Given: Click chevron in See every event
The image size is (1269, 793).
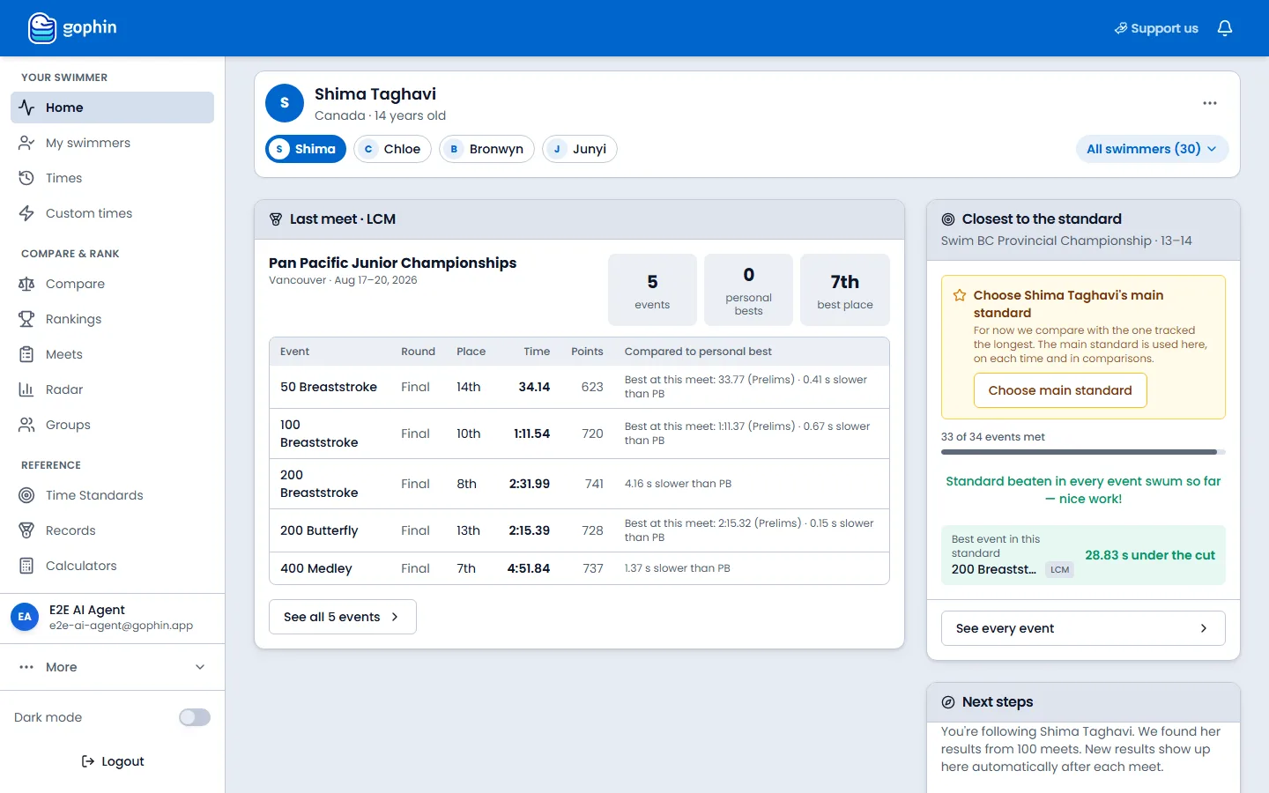Looking at the screenshot, I should point(1204,628).
